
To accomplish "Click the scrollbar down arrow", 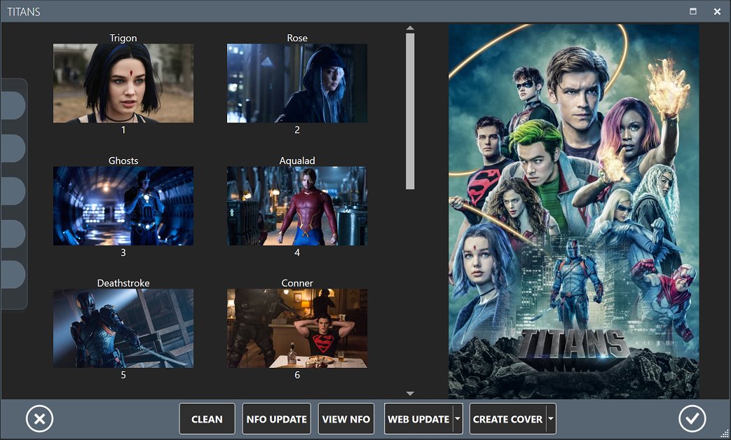I will (x=410, y=393).
